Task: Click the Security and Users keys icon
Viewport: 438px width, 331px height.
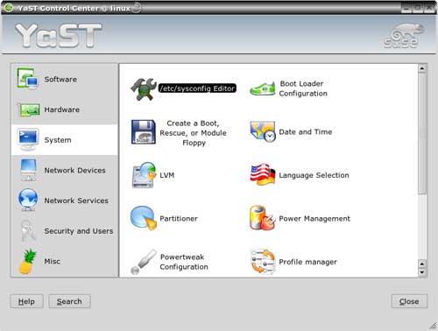Action: pos(28,230)
